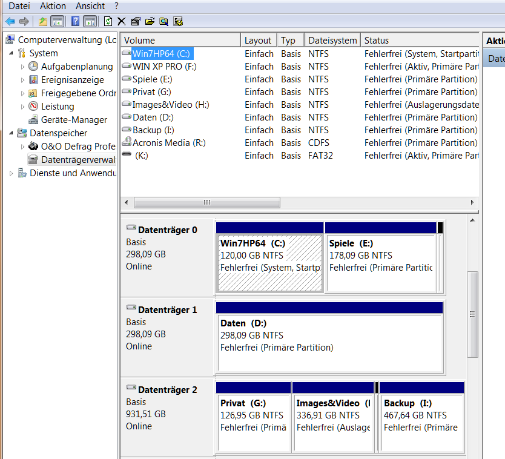Sort by the Typ column header

pyautogui.click(x=291, y=40)
